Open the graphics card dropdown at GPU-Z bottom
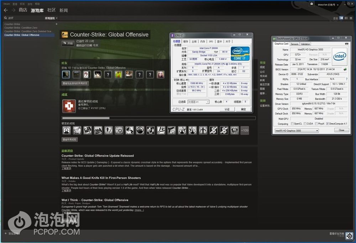 tap(297, 131)
